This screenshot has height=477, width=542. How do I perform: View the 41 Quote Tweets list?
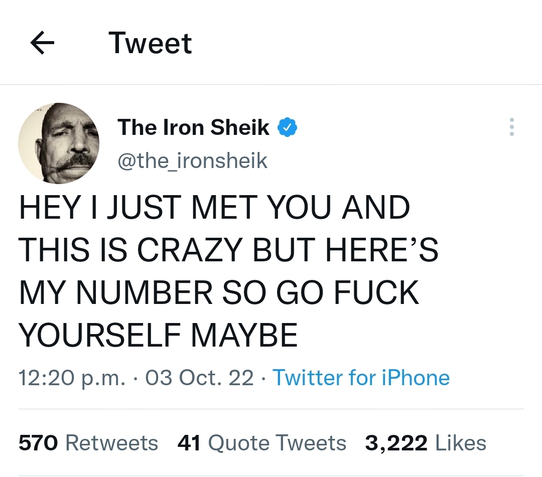[x=262, y=443]
